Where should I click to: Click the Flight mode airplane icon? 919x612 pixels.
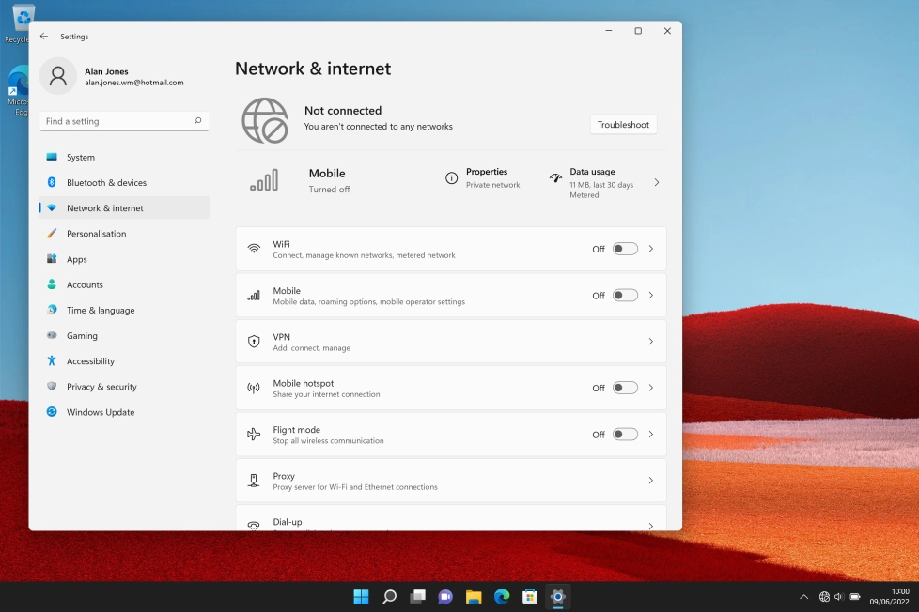click(254, 435)
